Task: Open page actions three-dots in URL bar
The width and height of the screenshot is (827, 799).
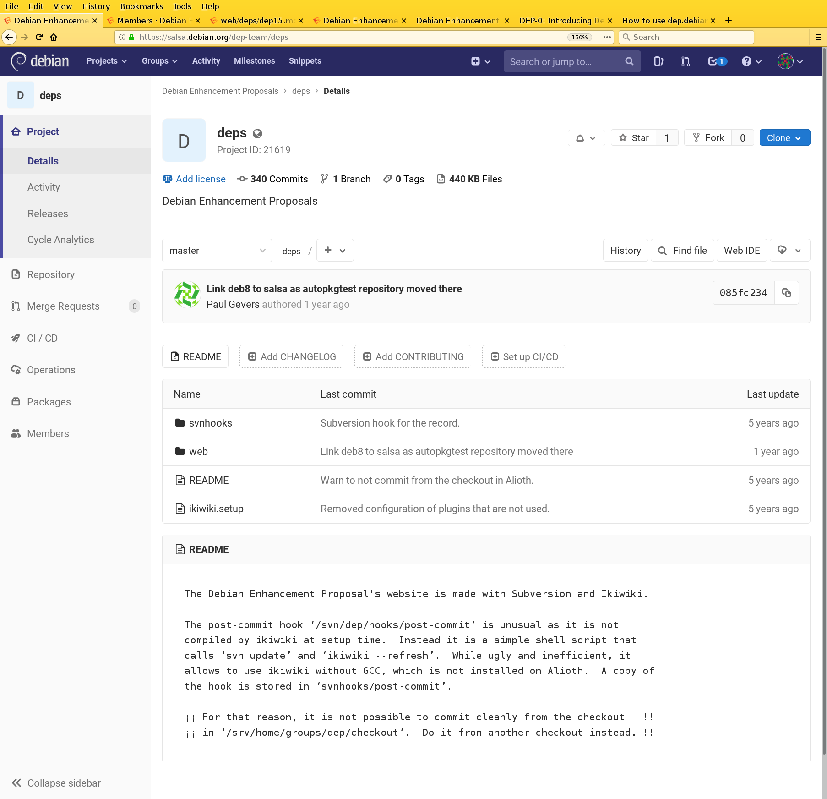Action: pyautogui.click(x=607, y=37)
